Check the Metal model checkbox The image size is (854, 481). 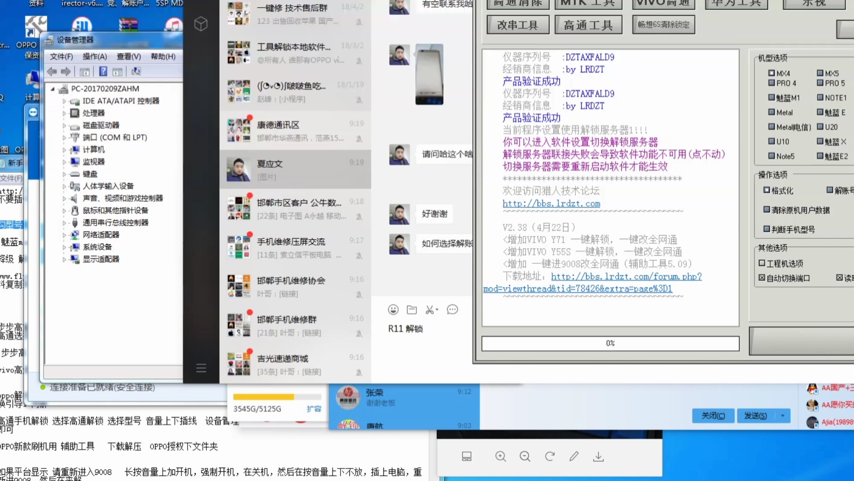(772, 112)
